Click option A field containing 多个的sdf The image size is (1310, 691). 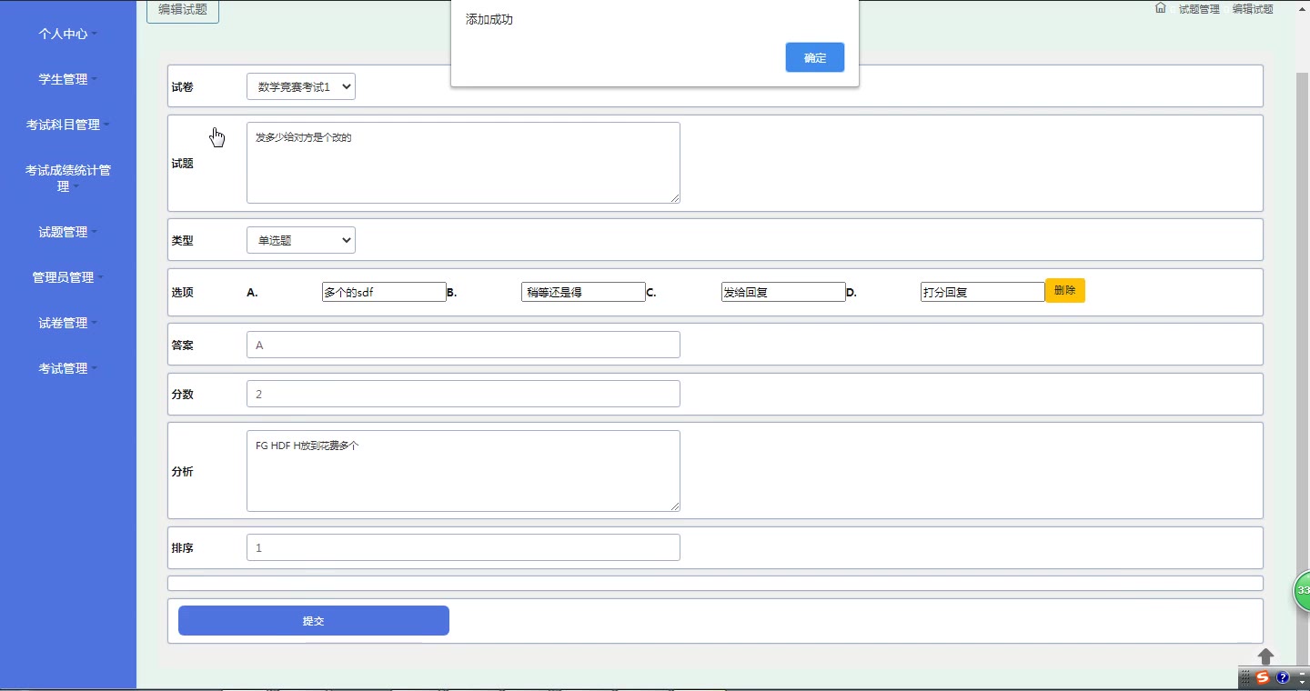[x=384, y=292]
